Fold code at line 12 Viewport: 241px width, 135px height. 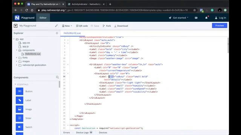tap(68, 64)
